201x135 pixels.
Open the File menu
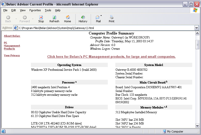tap(5, 10)
